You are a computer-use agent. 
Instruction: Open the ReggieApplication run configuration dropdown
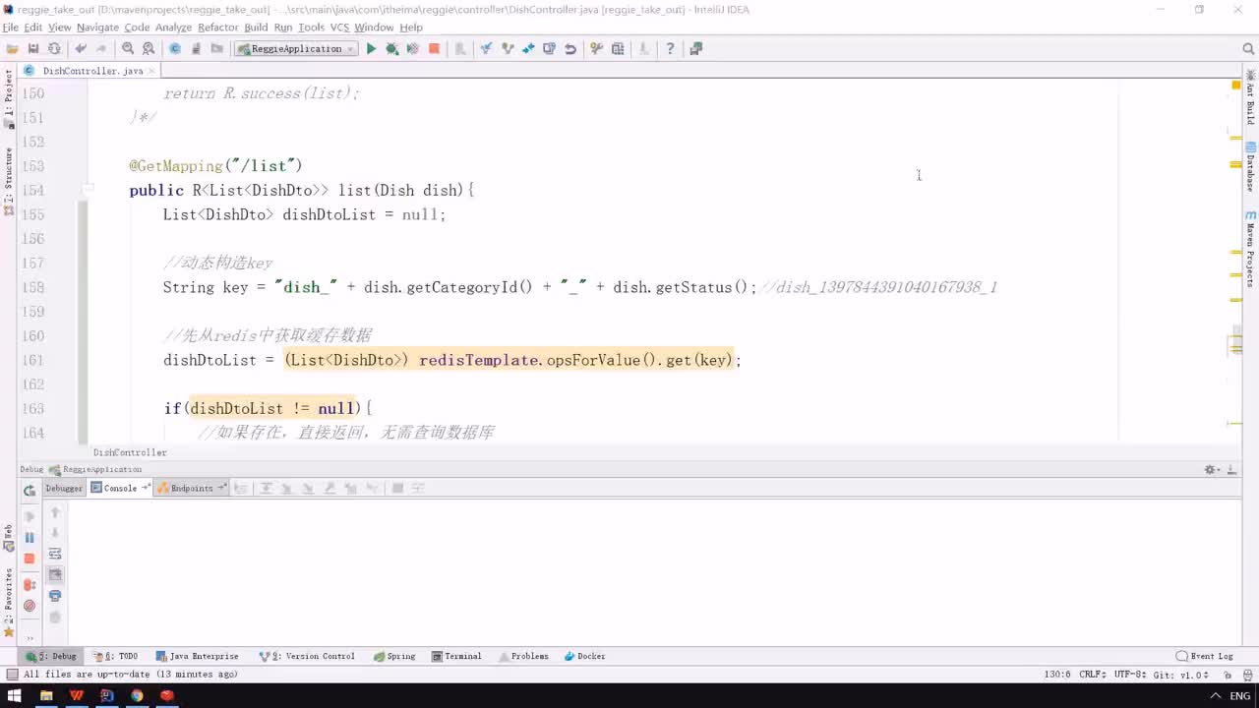click(294, 48)
